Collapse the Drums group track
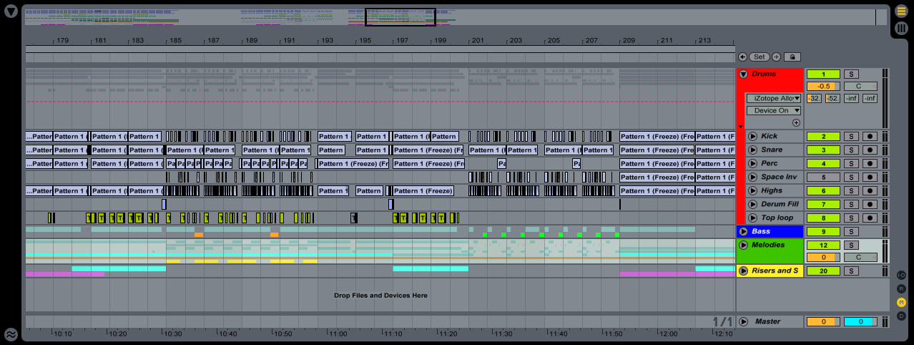914x345 pixels. tap(743, 74)
